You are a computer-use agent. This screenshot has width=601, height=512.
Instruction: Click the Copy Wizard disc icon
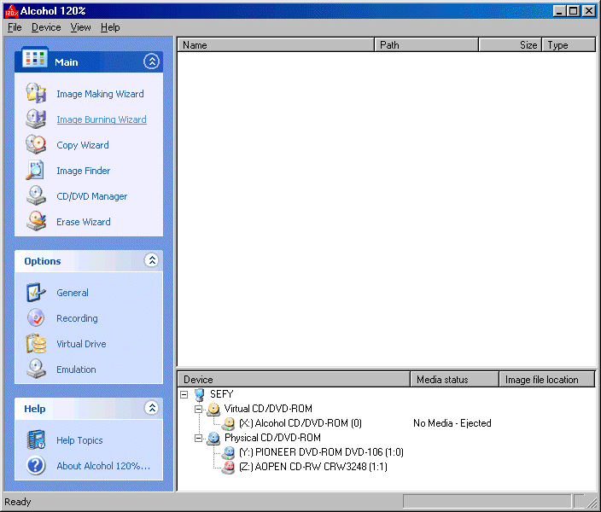pos(36,145)
